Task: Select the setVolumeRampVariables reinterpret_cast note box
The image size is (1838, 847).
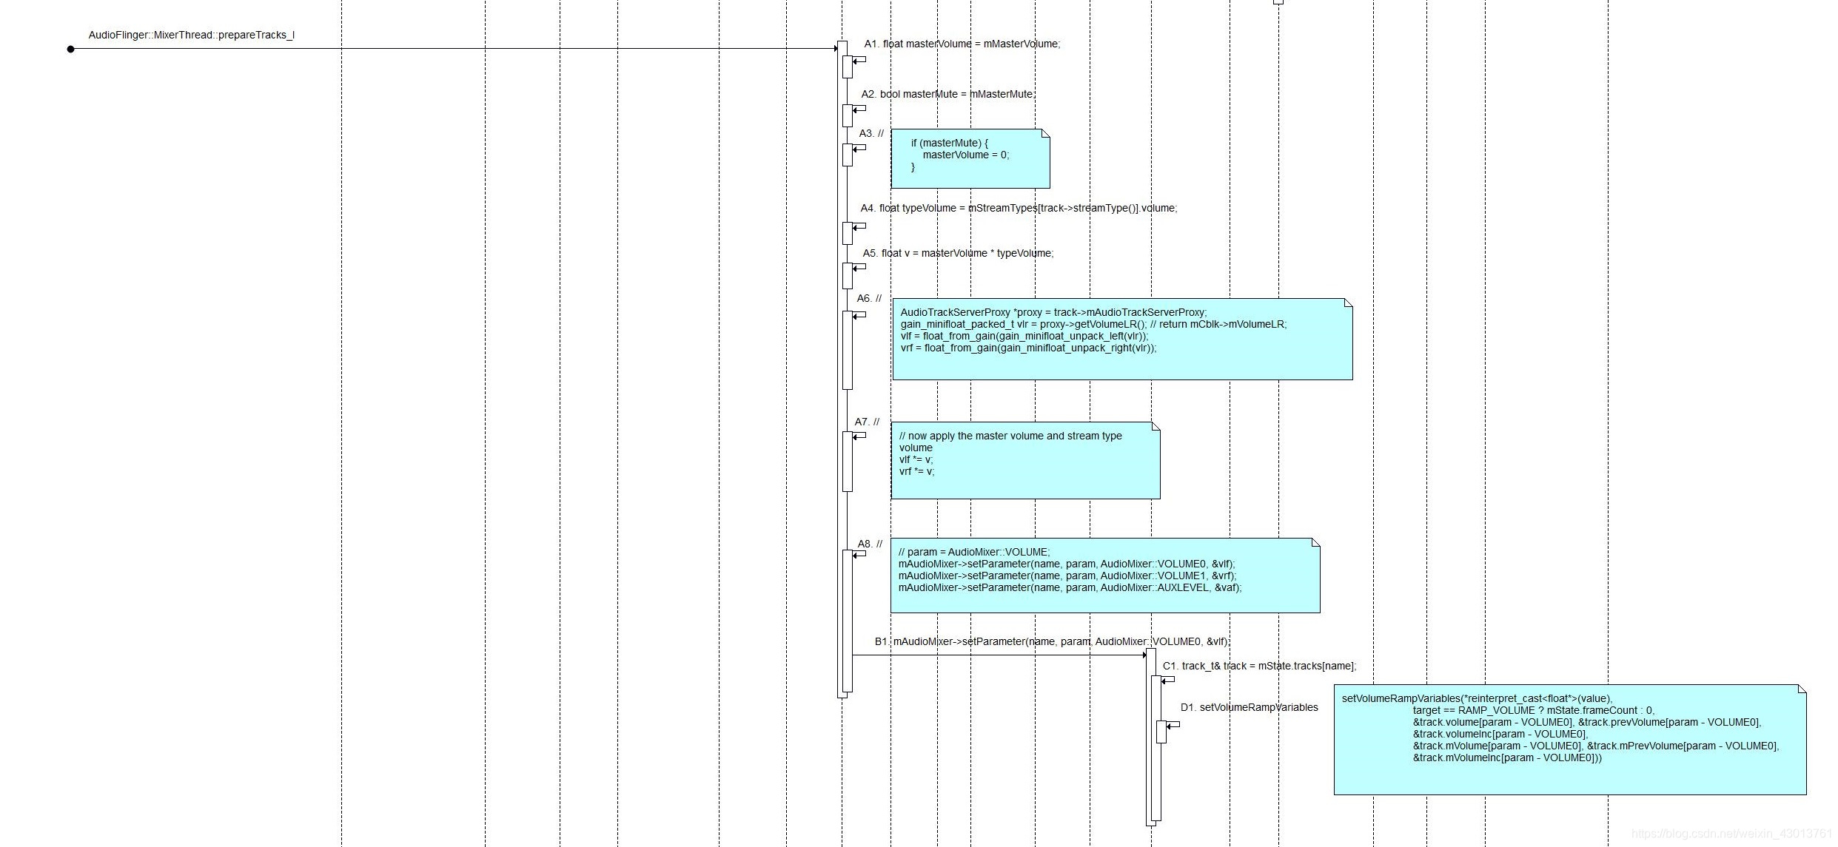Action: click(x=1570, y=740)
